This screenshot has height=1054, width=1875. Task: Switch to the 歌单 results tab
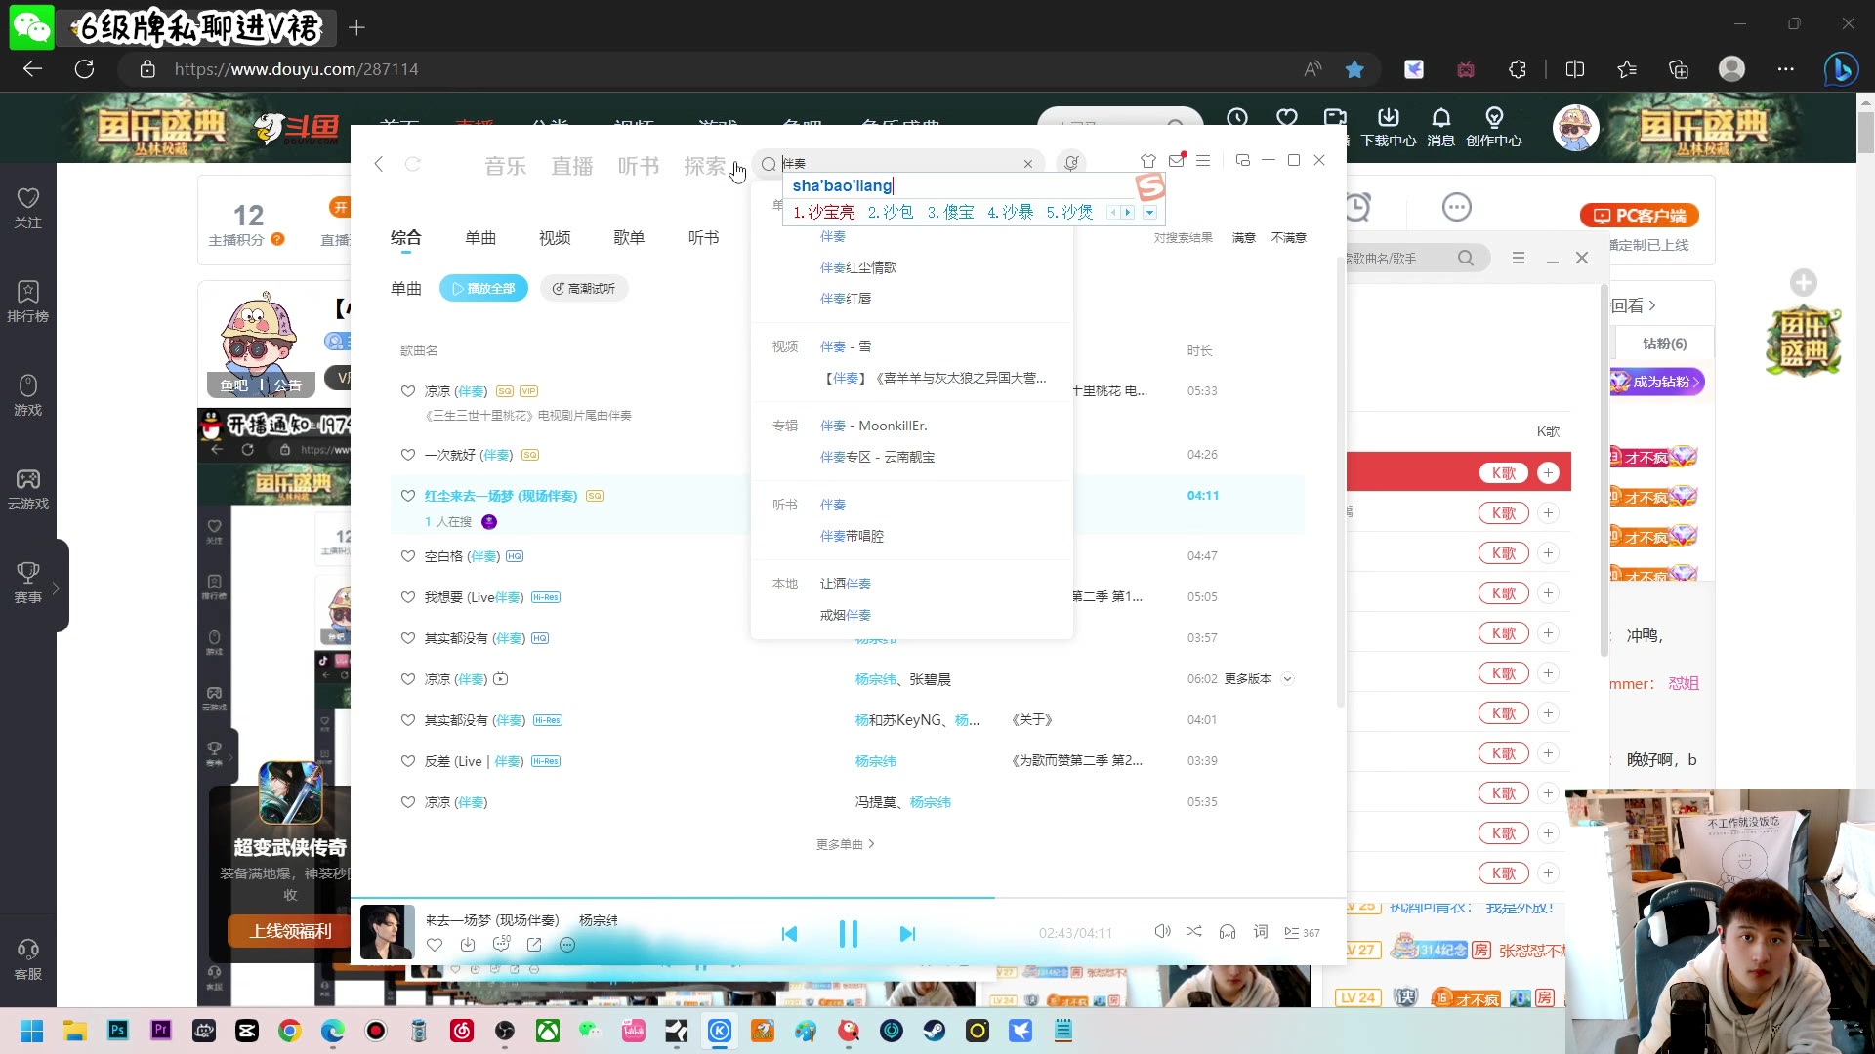point(629,237)
